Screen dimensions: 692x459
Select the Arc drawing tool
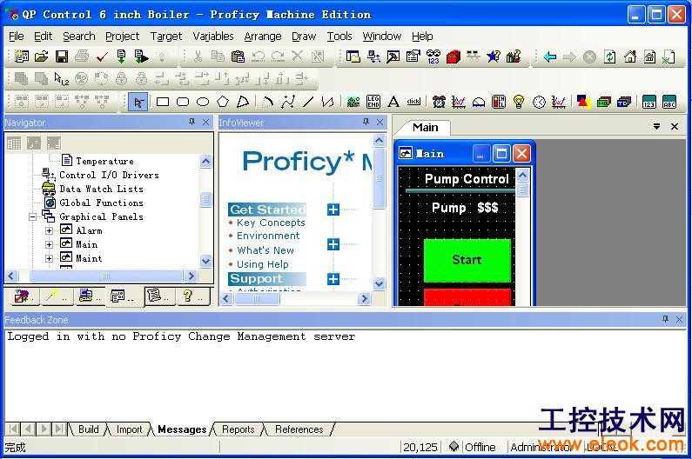[x=267, y=102]
